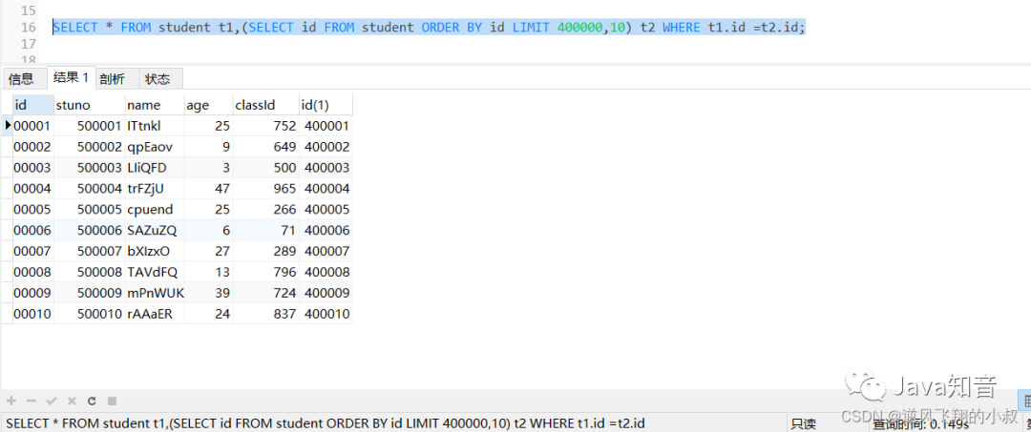Click stuno cell 500004
1031x432 pixels.
[90, 189]
